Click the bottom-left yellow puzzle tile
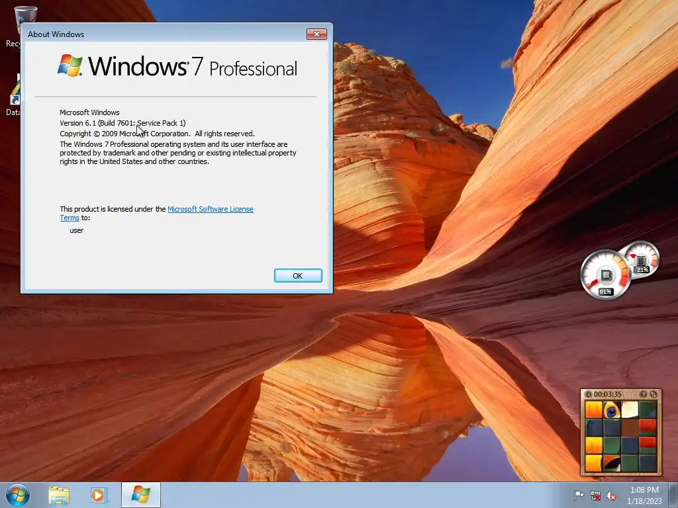 click(594, 464)
